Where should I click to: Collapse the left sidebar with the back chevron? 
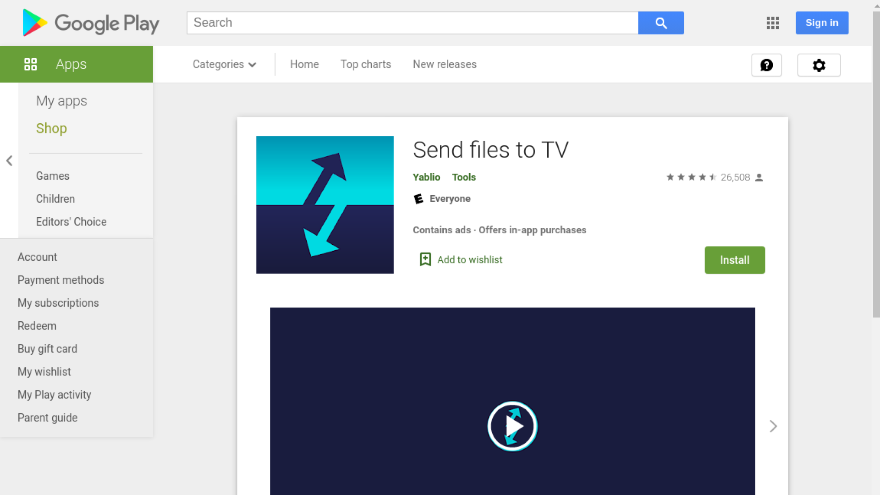(9, 161)
